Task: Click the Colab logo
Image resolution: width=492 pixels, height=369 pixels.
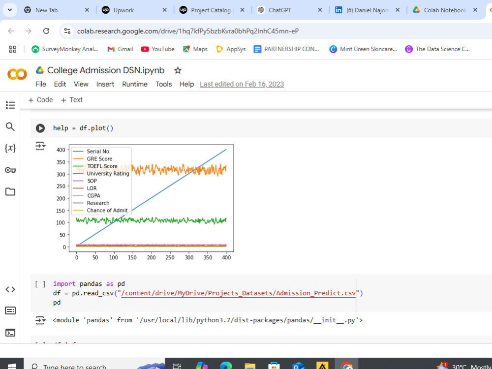Action: pos(17,75)
